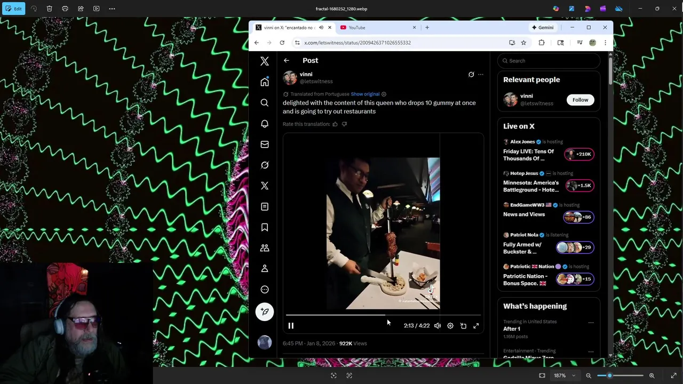Screen dimensions: 683x384
Task: Open X Bookmarks
Action: (x=265, y=227)
